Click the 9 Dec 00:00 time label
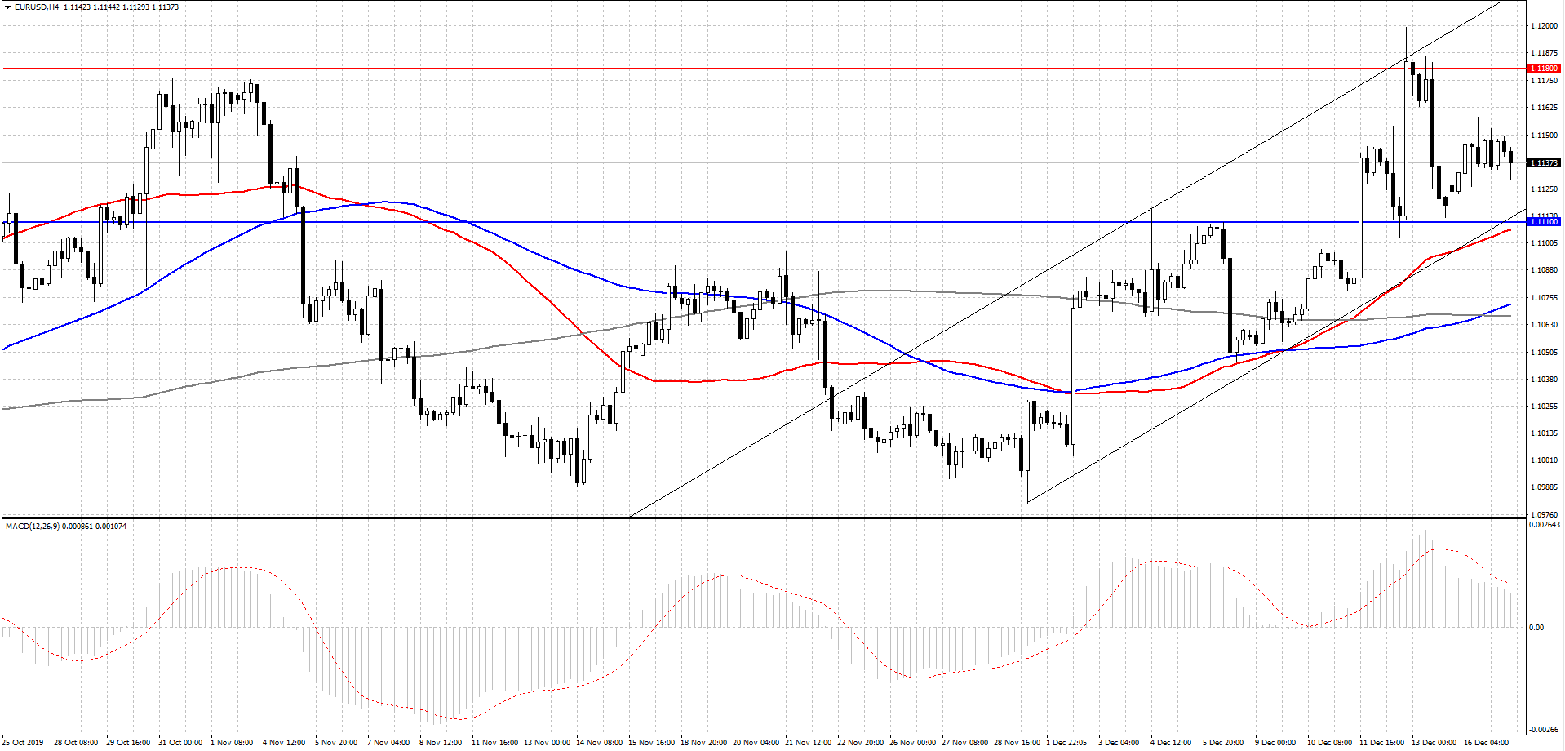 pos(1275,743)
